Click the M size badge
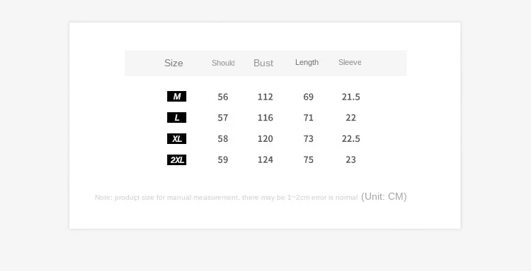The width and height of the screenshot is (531, 271). tap(176, 97)
